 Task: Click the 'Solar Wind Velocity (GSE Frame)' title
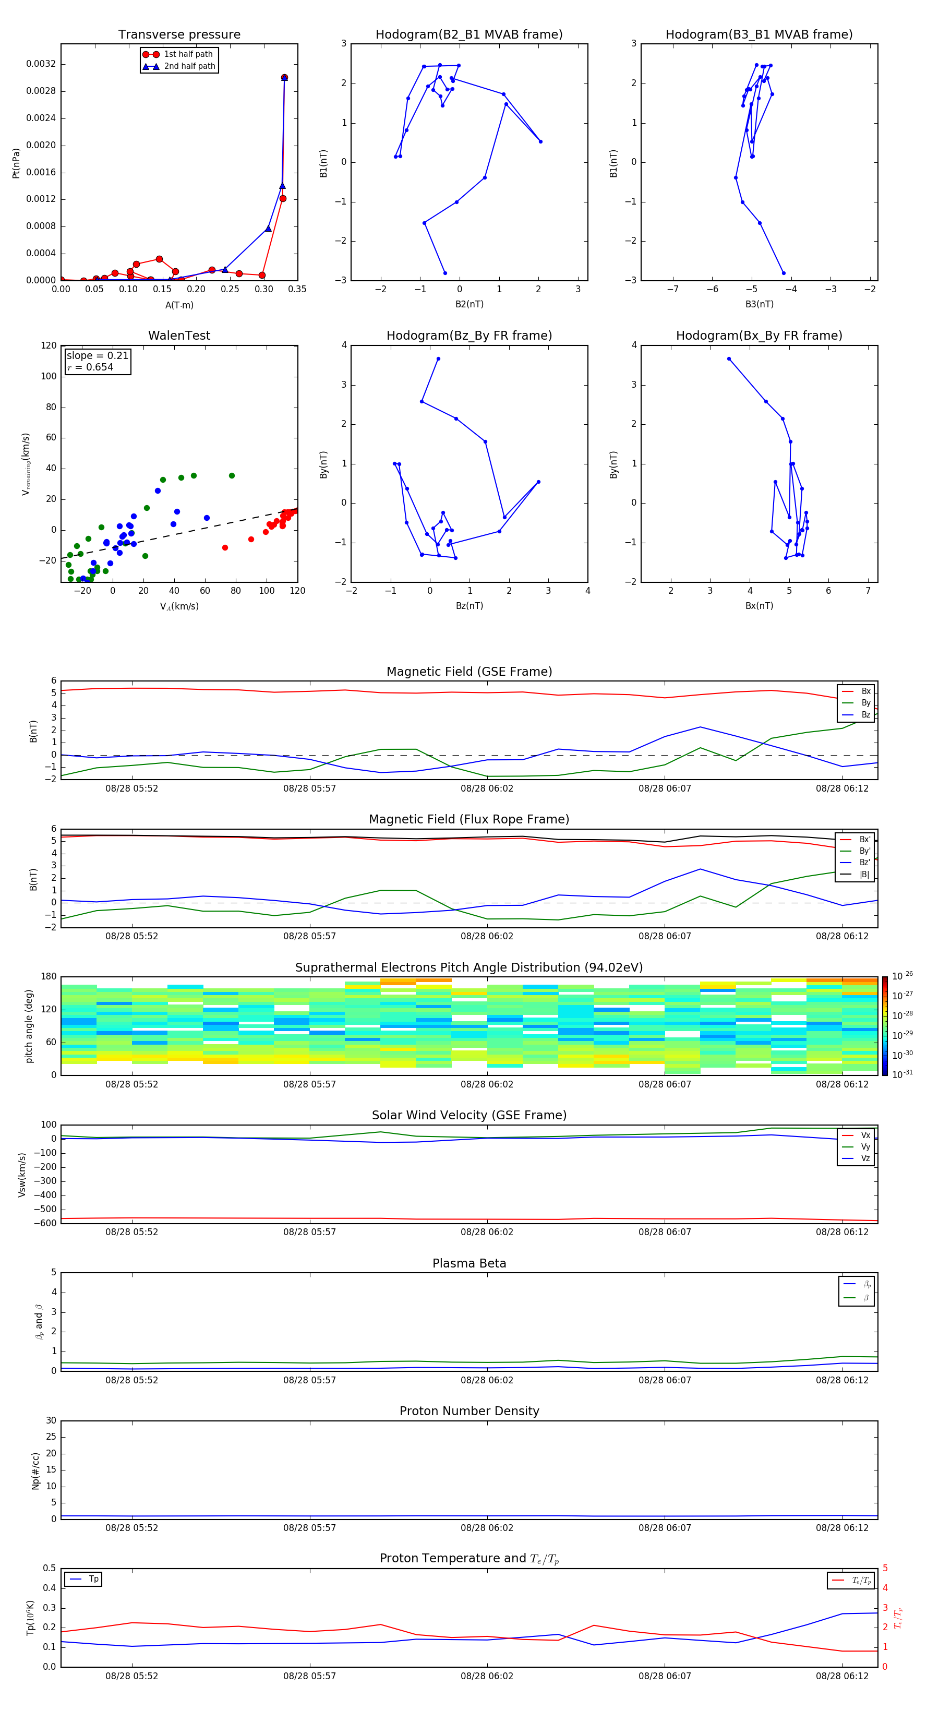point(469,1116)
